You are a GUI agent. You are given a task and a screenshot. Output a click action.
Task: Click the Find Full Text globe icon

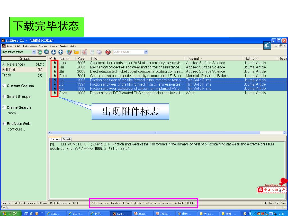coord(69,52)
